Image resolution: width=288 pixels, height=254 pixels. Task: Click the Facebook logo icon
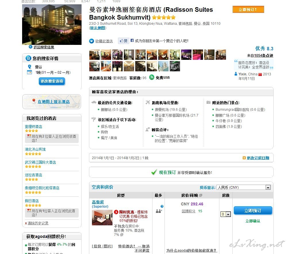(132, 40)
